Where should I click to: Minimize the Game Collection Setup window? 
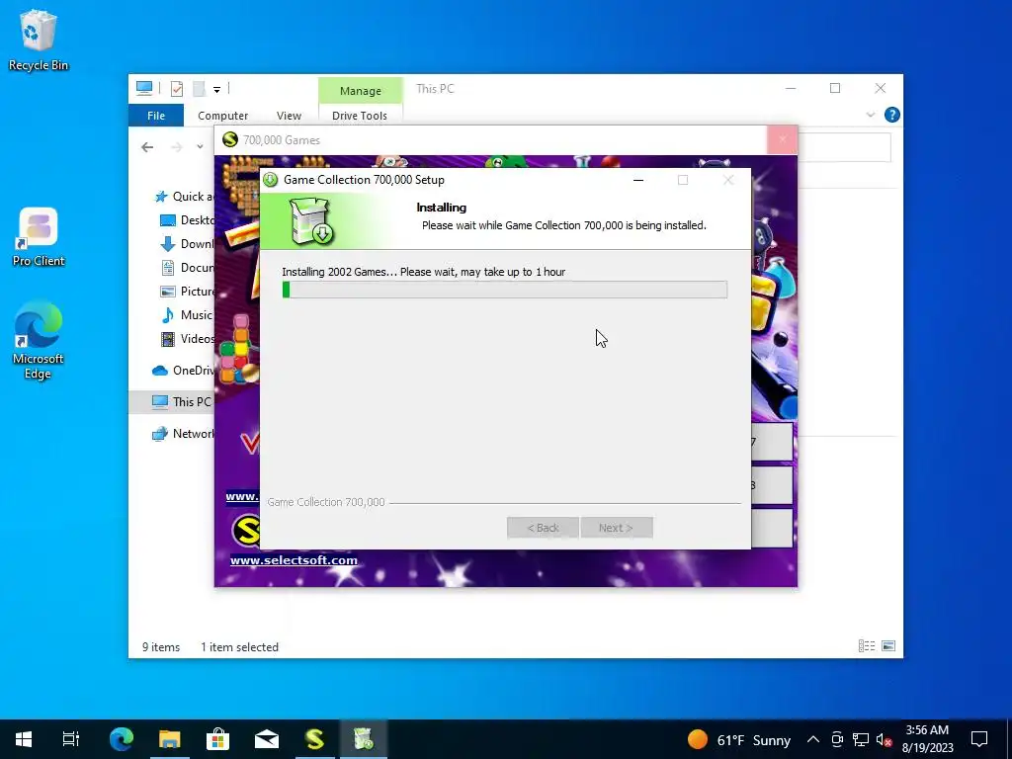638,180
